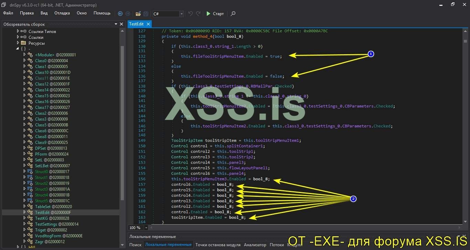
Task: Start debugging with the Старт button
Action: pos(215,14)
